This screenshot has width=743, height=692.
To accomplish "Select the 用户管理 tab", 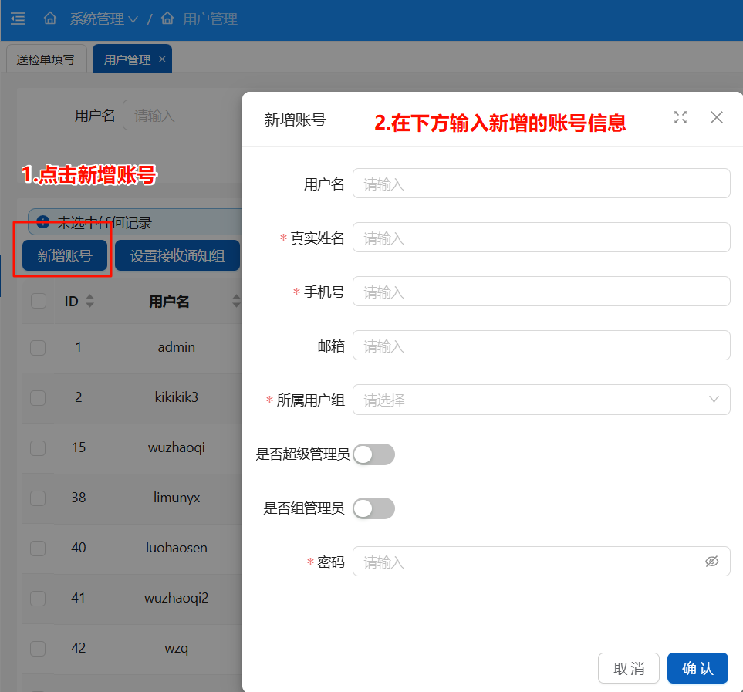I will 127,59.
